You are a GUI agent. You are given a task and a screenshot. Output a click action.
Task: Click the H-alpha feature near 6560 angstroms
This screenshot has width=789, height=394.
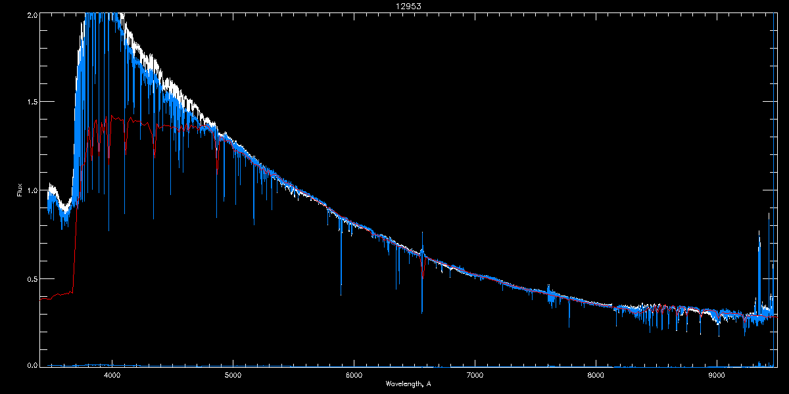coord(422,273)
